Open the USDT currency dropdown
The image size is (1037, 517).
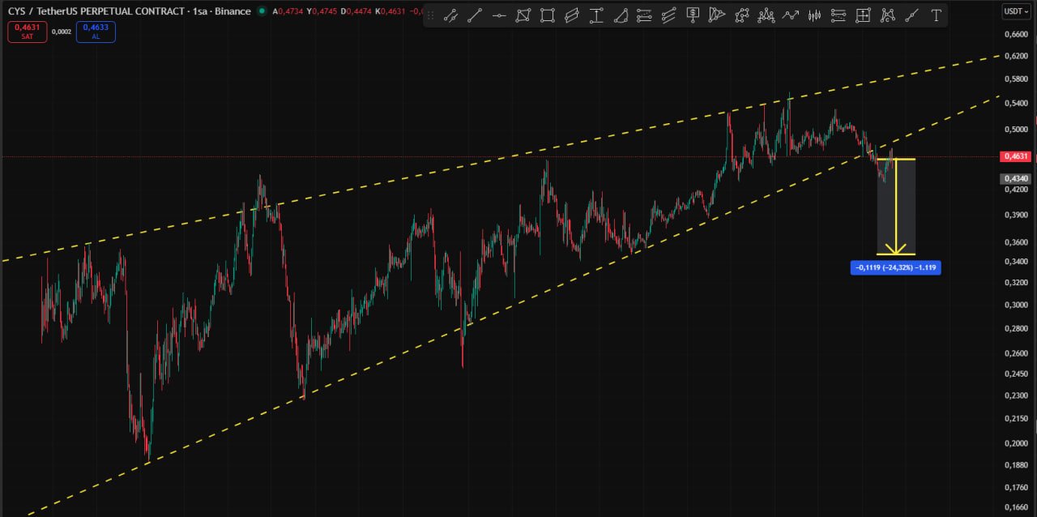[1014, 11]
